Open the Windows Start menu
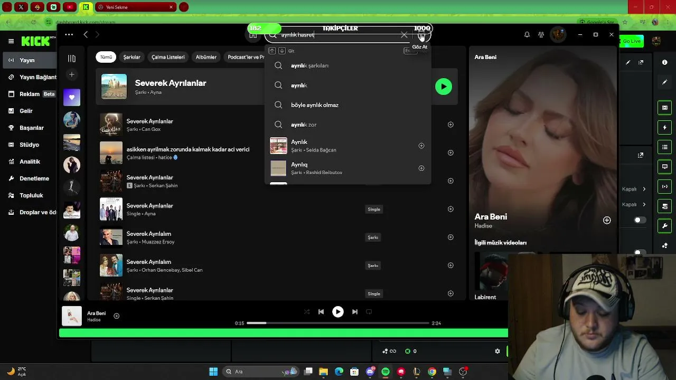This screenshot has width=676, height=380. pyautogui.click(x=213, y=372)
